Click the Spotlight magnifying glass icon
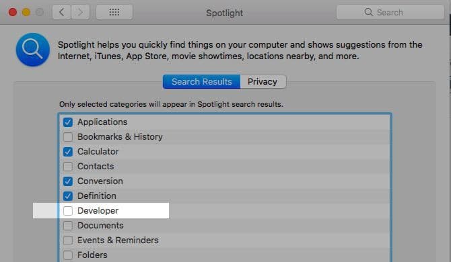 (33, 50)
